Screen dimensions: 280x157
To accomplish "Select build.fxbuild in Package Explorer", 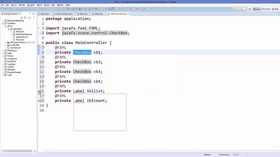I will [x=15, y=48].
